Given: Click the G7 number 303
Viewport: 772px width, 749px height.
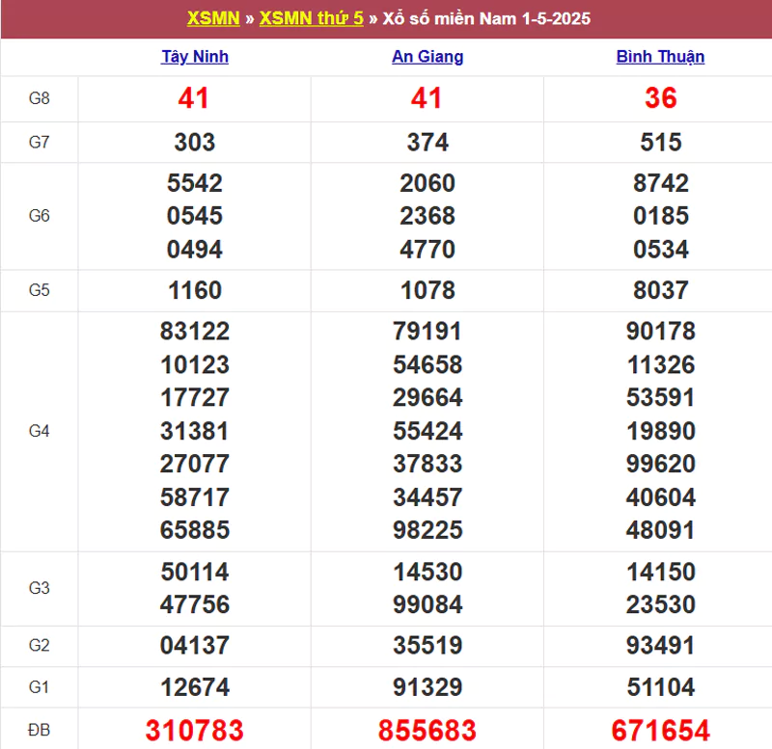Looking at the screenshot, I should click(195, 143).
